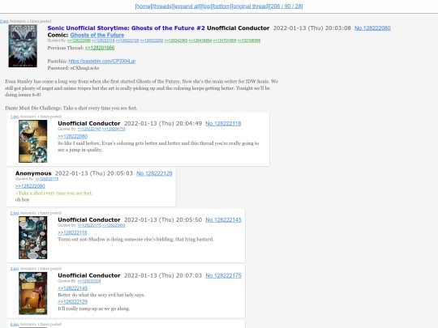Screen dimensions: 438x328
Task: Follow reply link >>128222145 in post No.128222175
Action: [x=73, y=288]
